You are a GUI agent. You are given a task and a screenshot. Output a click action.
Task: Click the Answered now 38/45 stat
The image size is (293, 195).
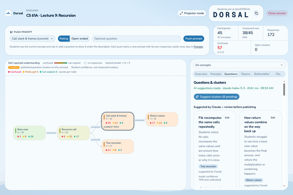(x=251, y=33)
